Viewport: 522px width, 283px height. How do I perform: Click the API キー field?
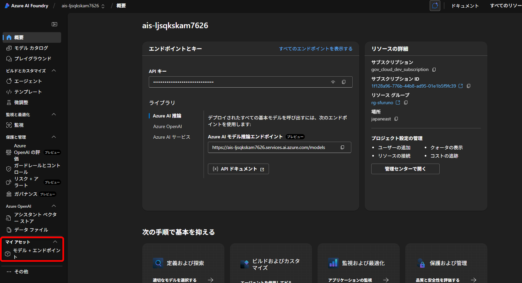click(250, 82)
